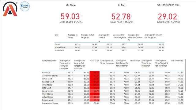Select the Acclaimed Stores customer row
This screenshot has height=110, width=196.
point(113,76)
